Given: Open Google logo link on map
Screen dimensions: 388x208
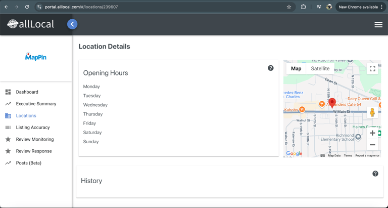Looking at the screenshot, I should click(x=294, y=153).
